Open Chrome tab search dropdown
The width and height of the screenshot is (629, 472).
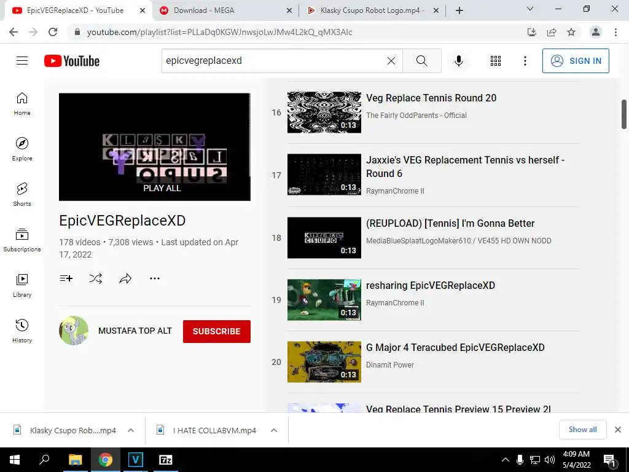[x=530, y=9]
